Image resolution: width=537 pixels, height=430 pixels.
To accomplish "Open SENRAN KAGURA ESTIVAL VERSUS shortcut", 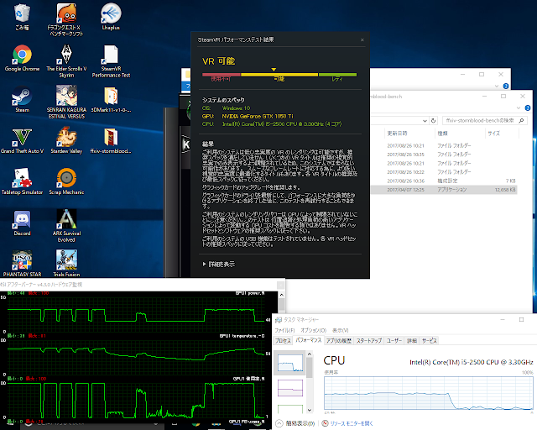I will tap(66, 102).
